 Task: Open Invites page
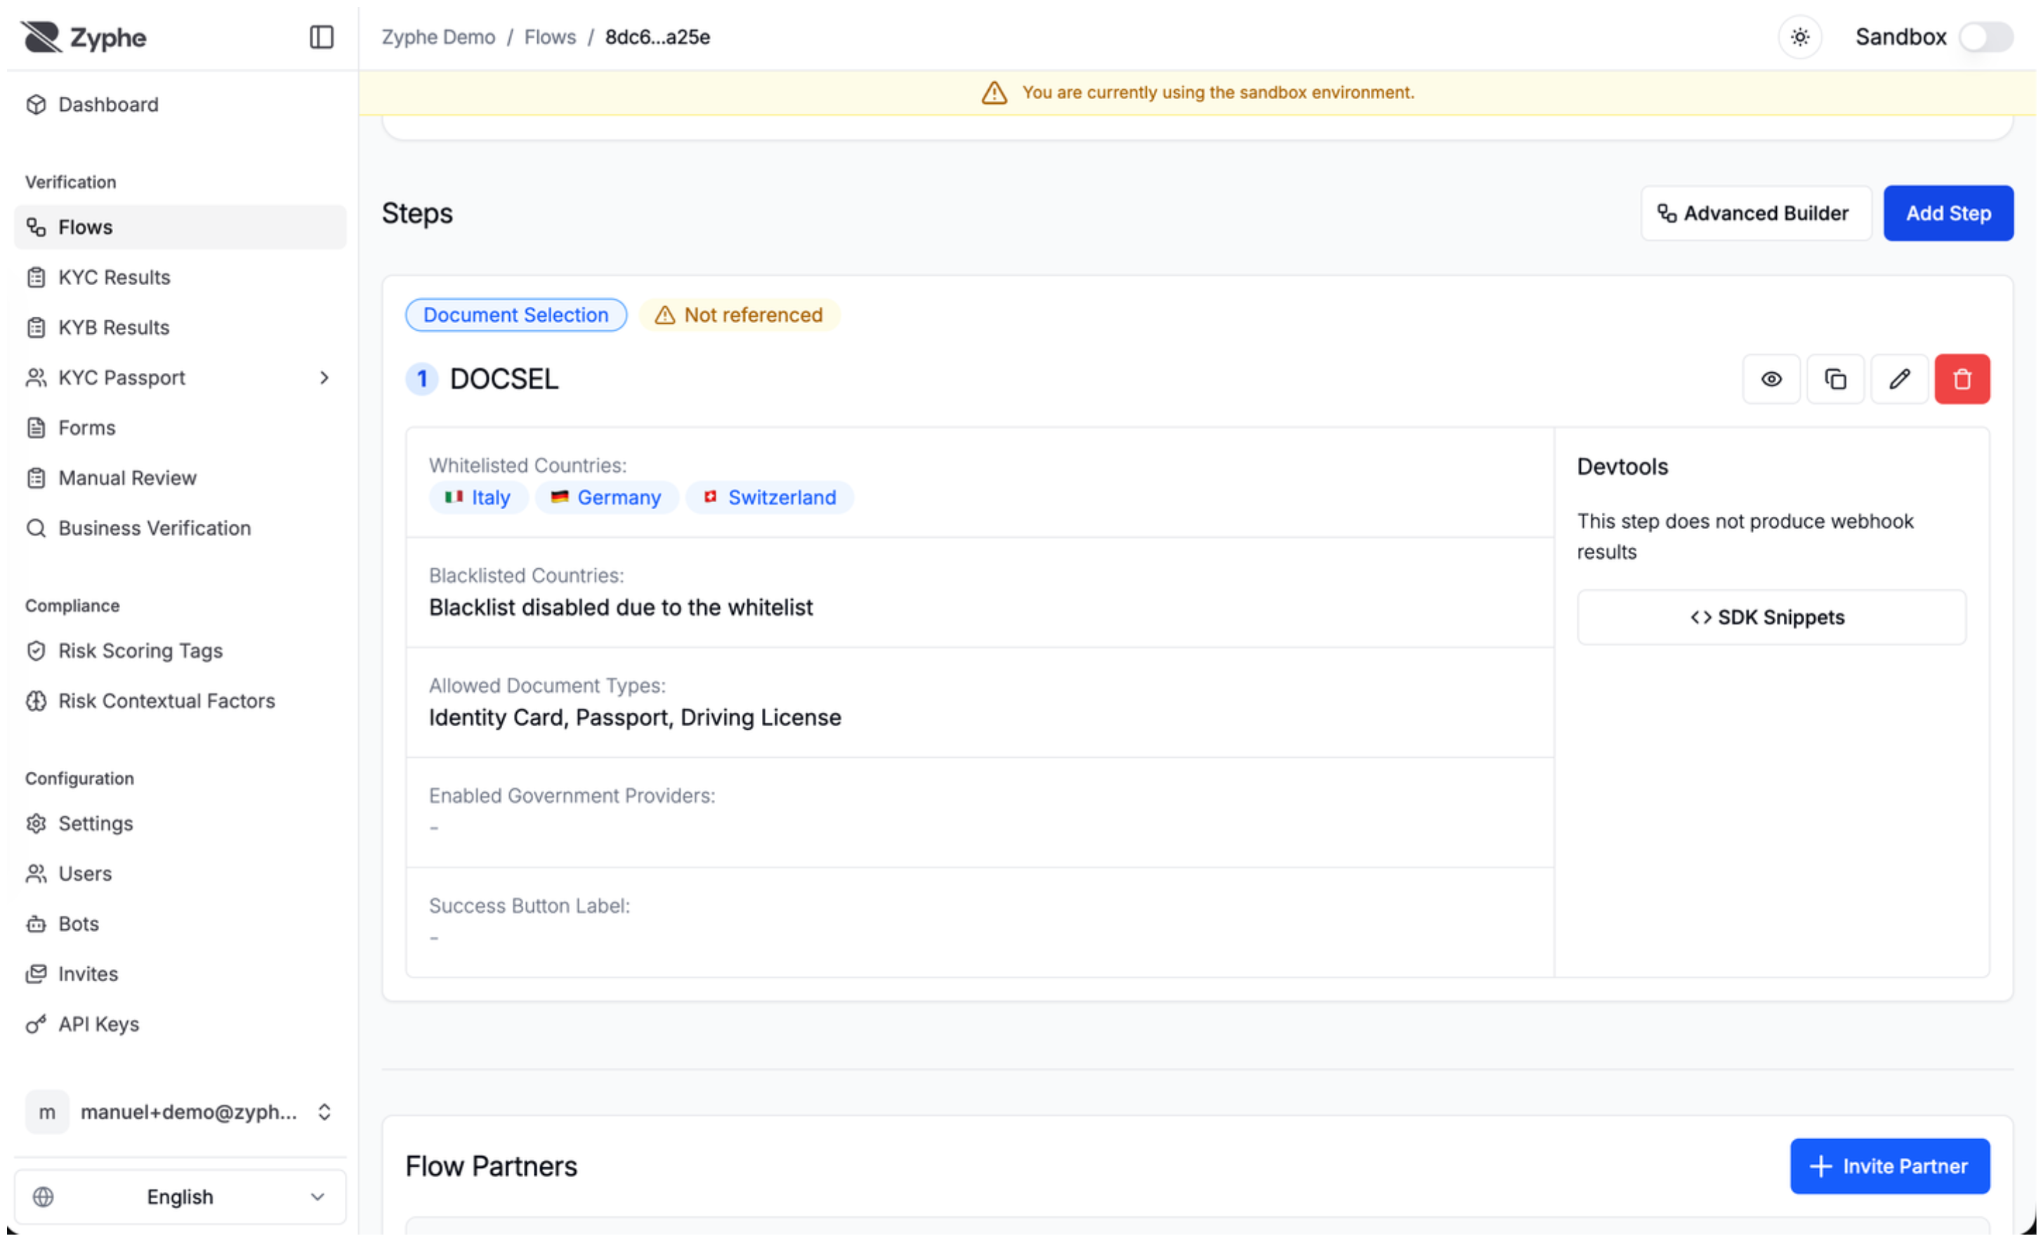tap(180, 974)
